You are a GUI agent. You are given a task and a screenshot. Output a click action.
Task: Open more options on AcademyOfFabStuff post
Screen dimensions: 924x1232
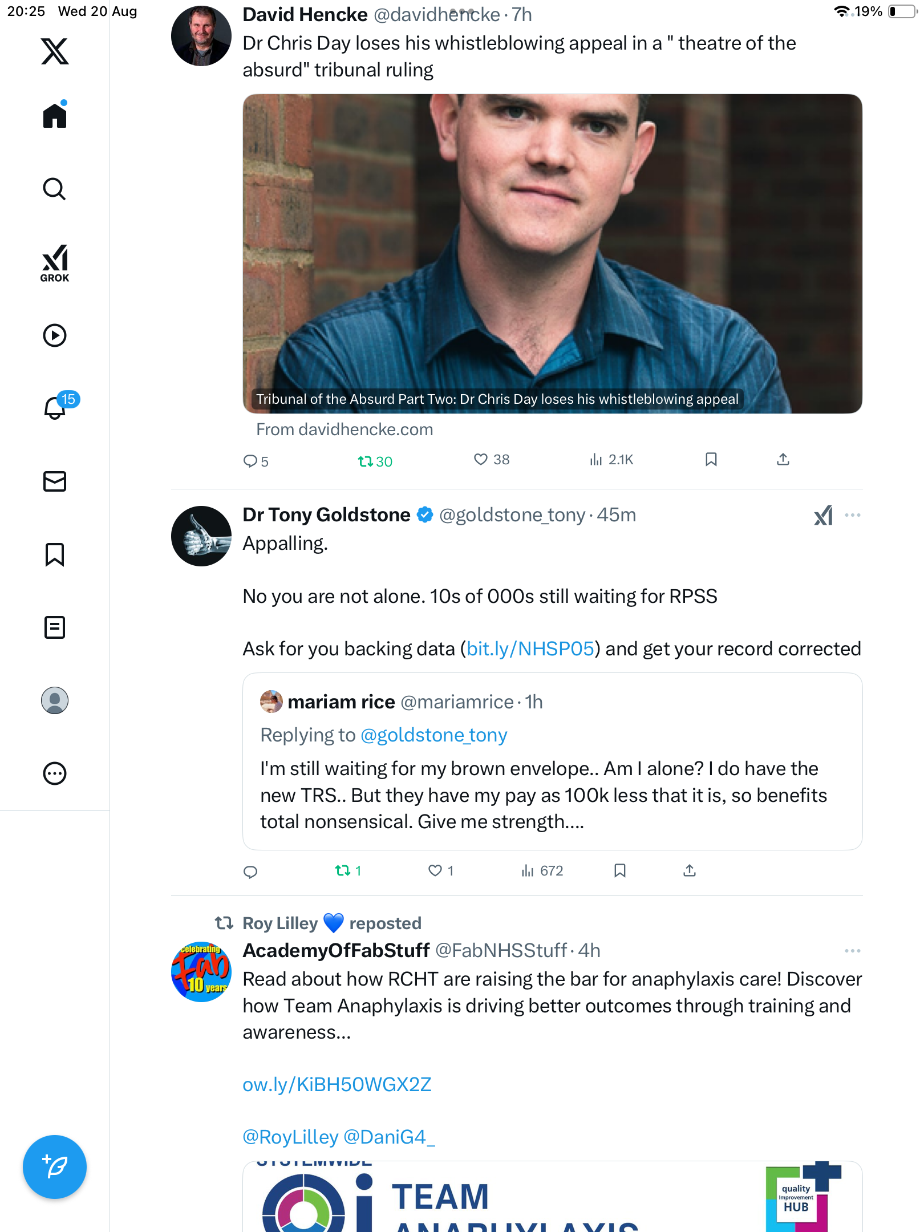coord(853,951)
